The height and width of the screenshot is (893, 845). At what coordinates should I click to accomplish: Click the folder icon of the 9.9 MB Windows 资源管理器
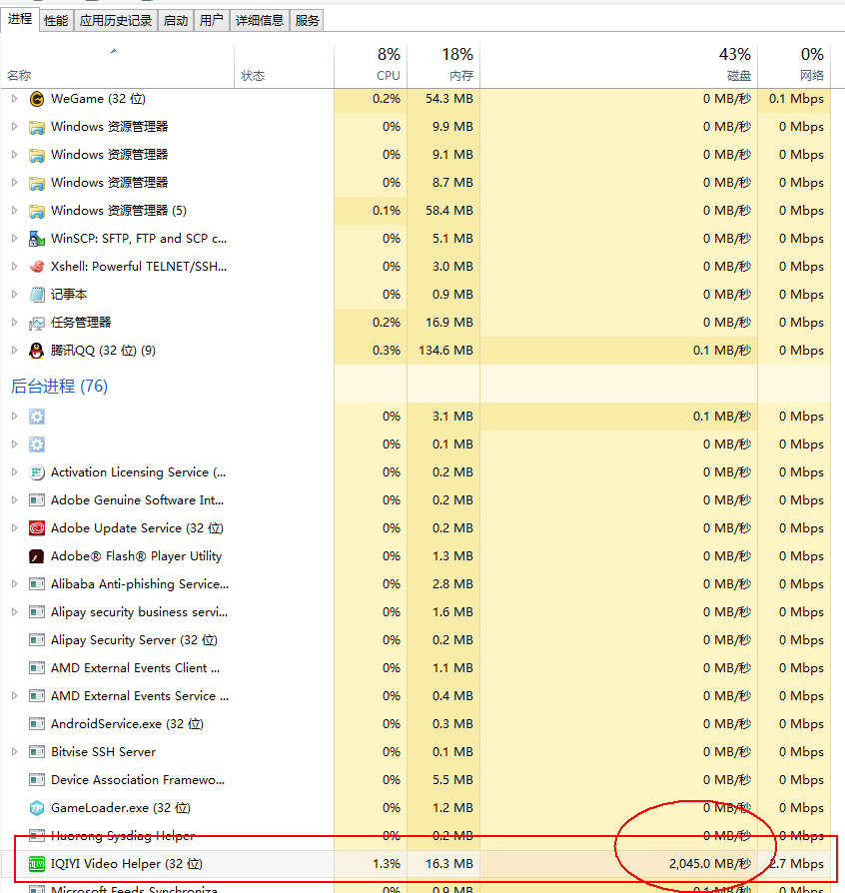click(37, 127)
